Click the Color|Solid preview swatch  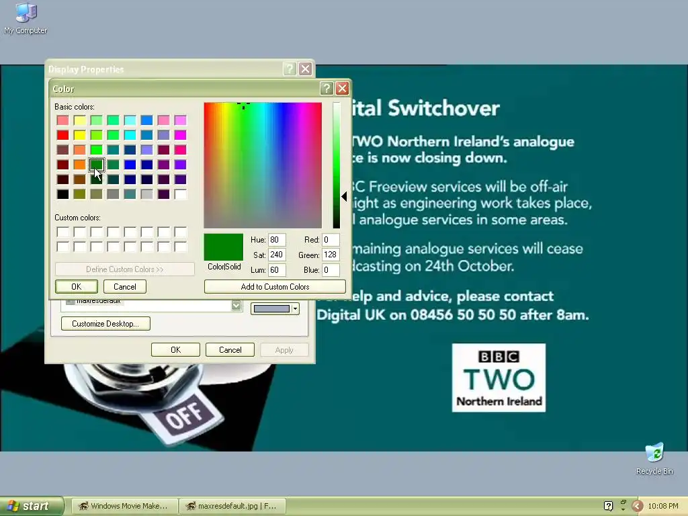[x=223, y=247]
